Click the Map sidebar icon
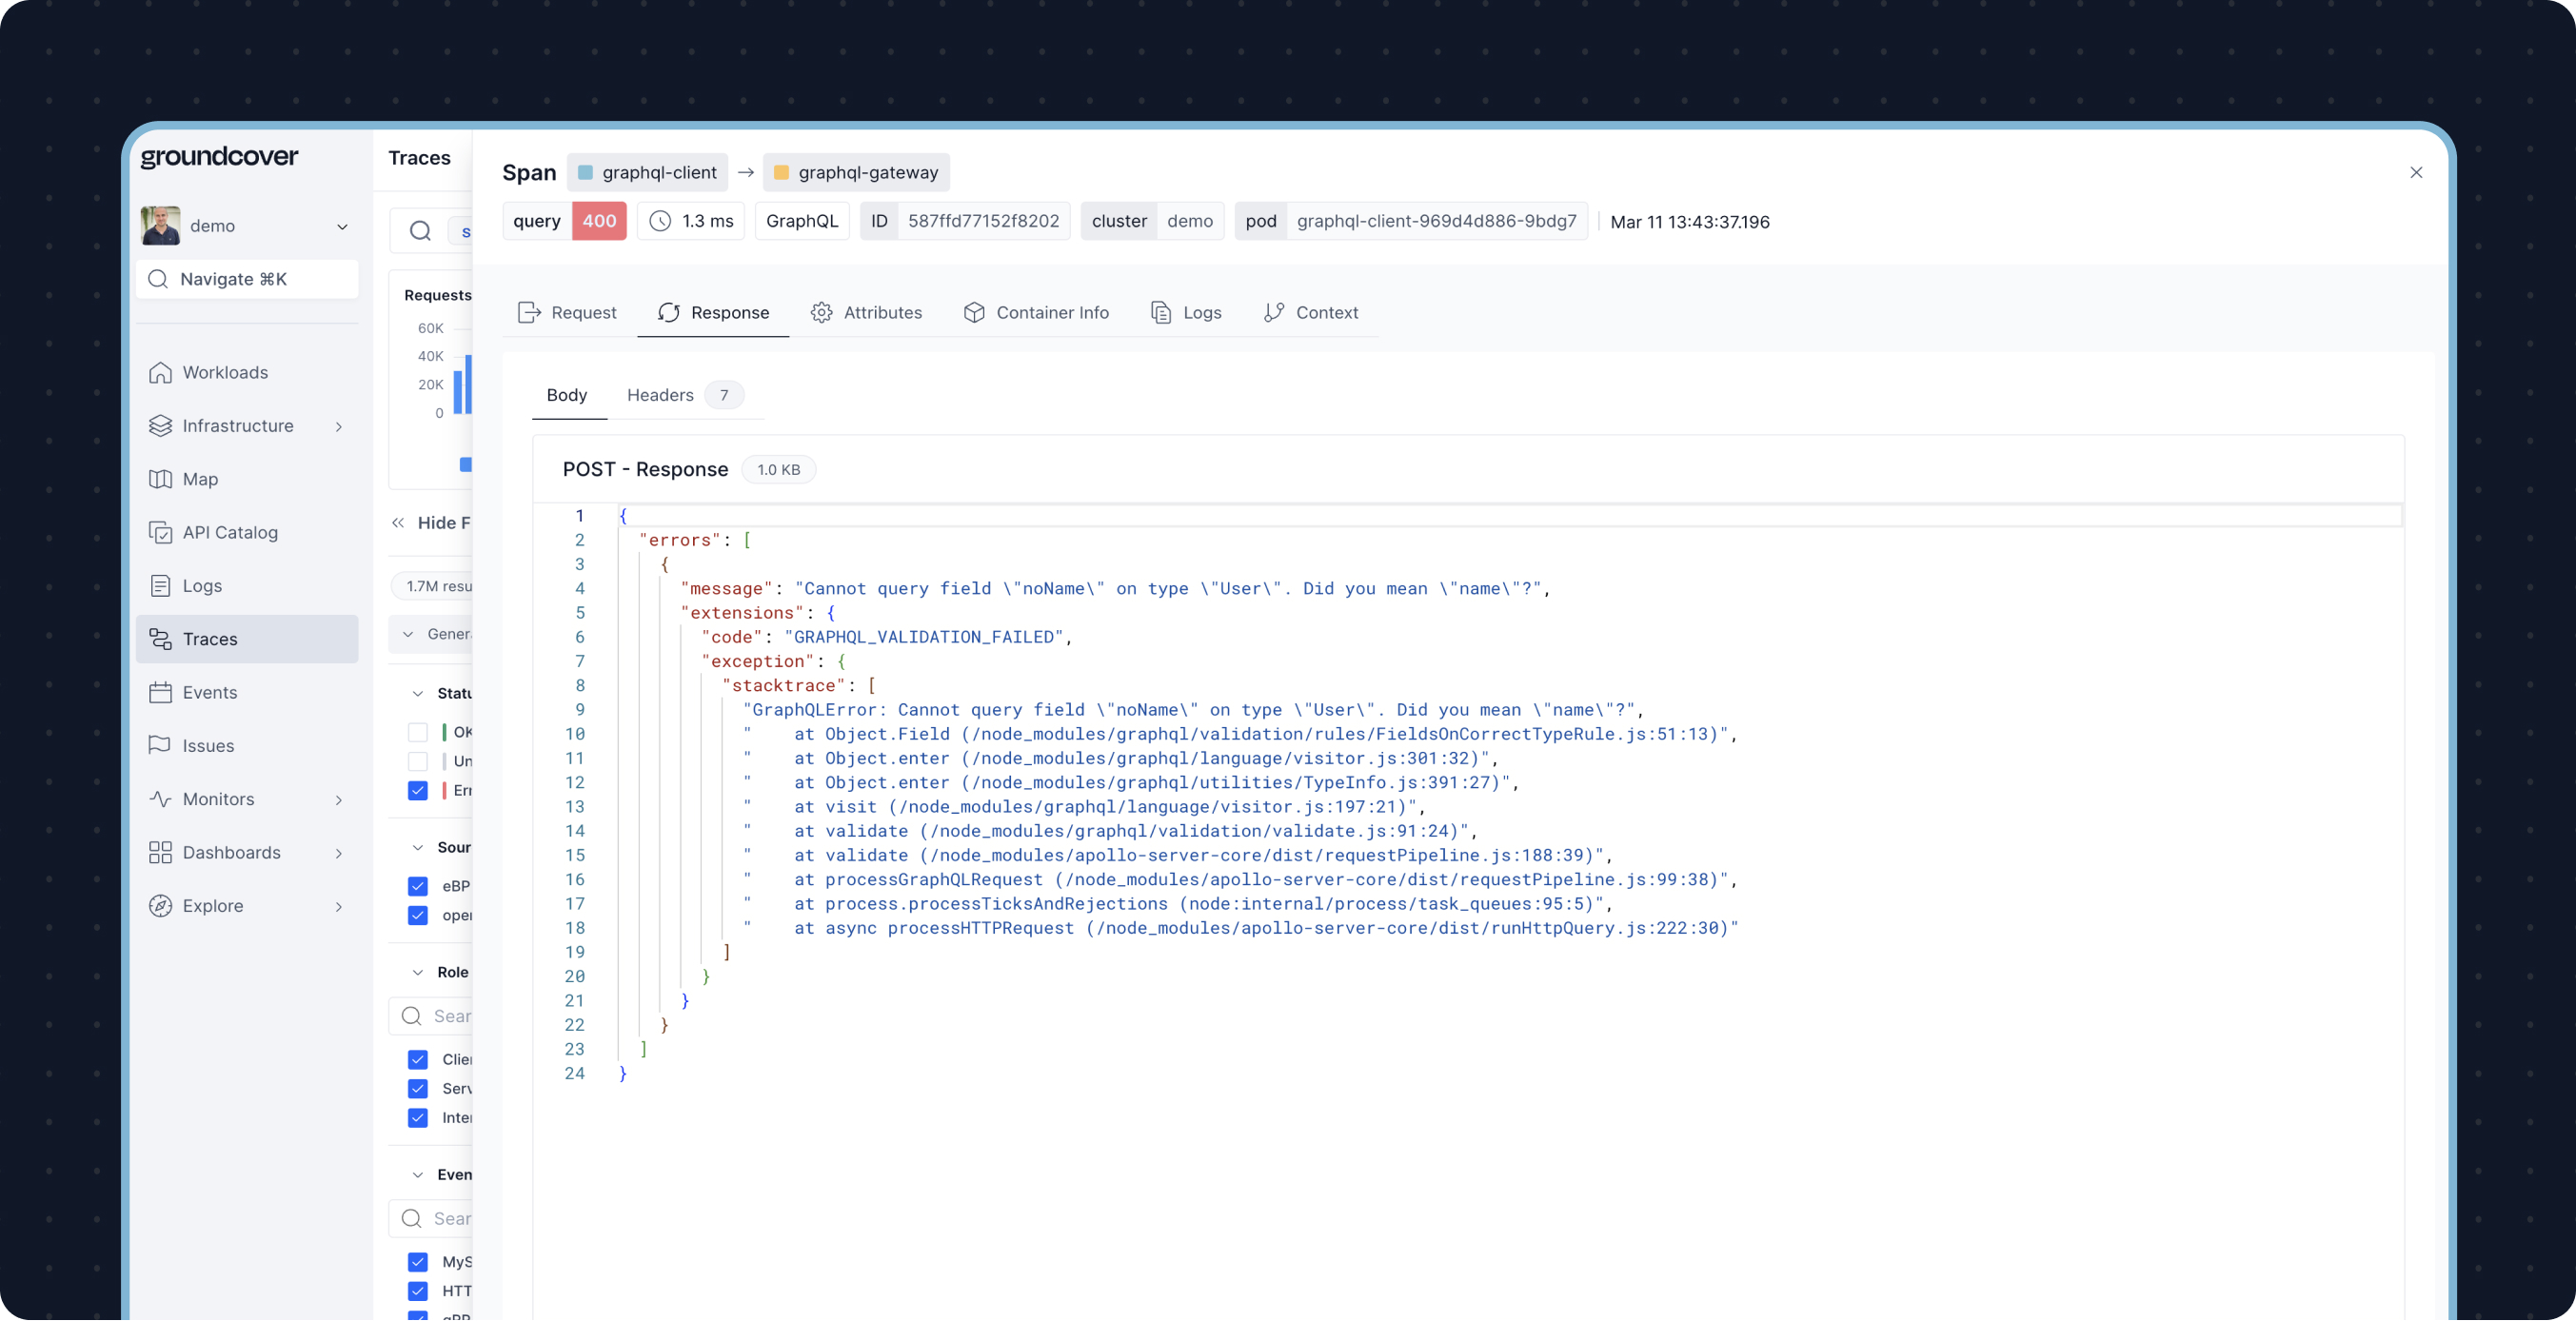This screenshot has height=1321, width=2576. pyautogui.click(x=160, y=479)
